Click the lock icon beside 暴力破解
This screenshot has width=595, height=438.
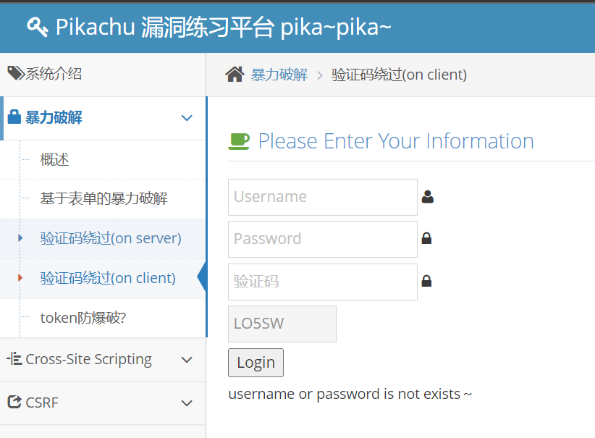tap(14, 117)
